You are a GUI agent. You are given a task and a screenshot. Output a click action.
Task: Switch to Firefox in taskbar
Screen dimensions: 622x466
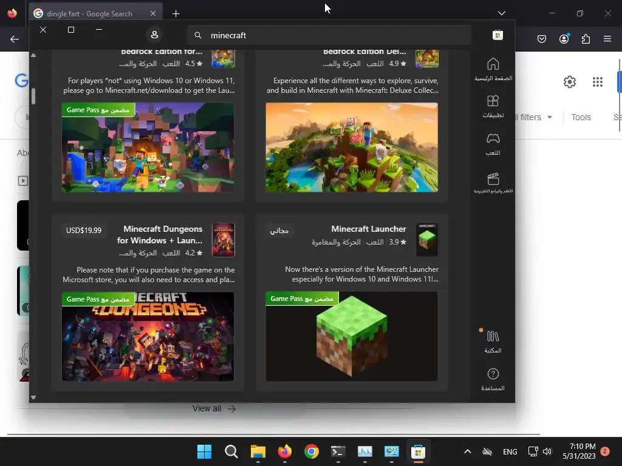point(285,451)
